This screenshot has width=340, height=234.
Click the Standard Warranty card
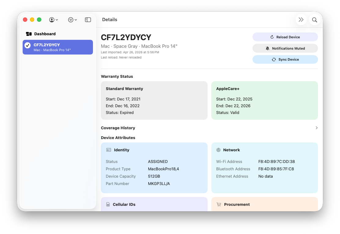154,100
